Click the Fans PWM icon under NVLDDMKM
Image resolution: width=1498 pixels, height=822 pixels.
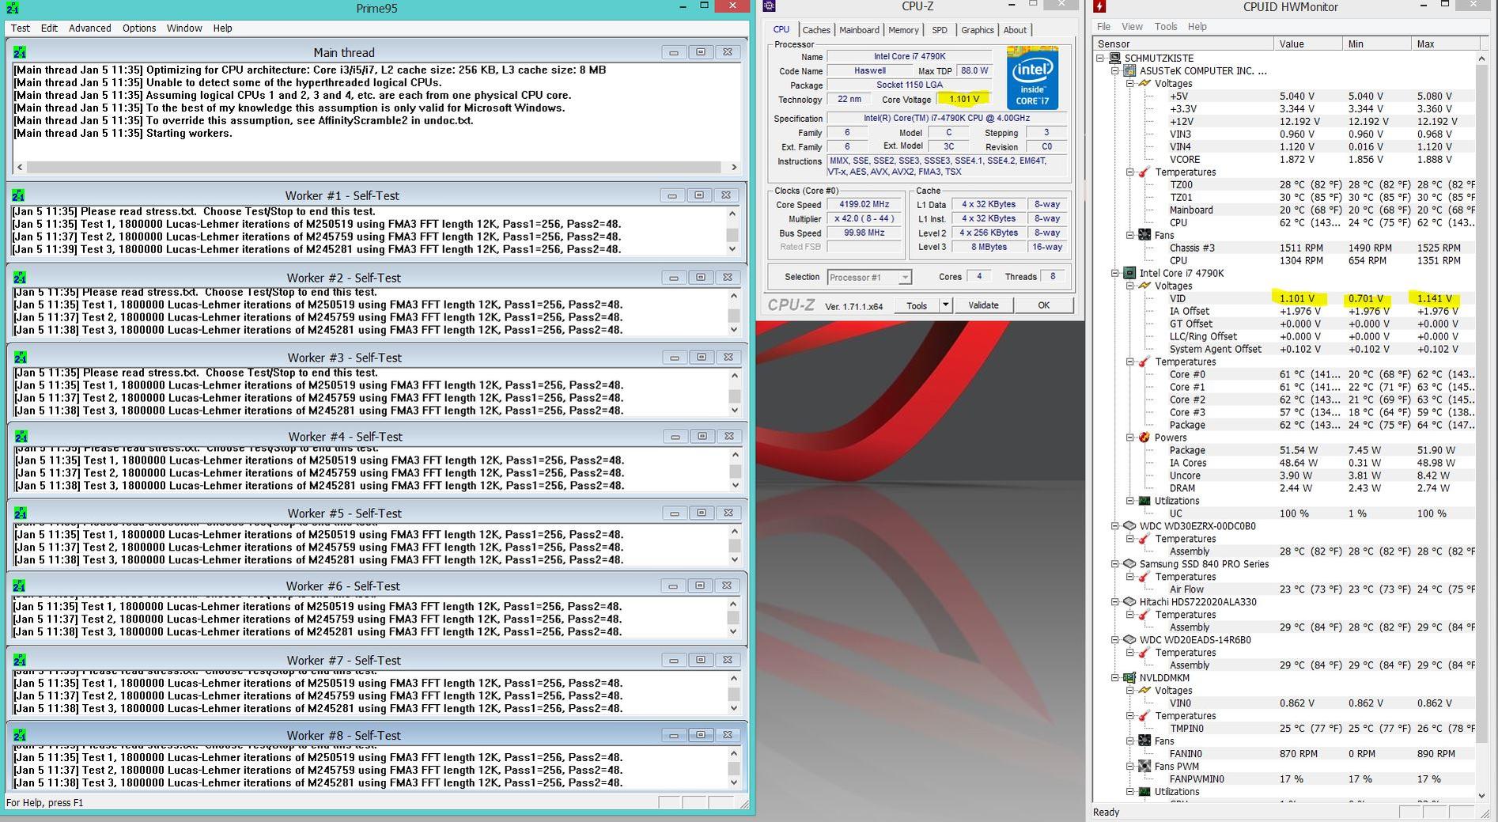[1144, 767]
